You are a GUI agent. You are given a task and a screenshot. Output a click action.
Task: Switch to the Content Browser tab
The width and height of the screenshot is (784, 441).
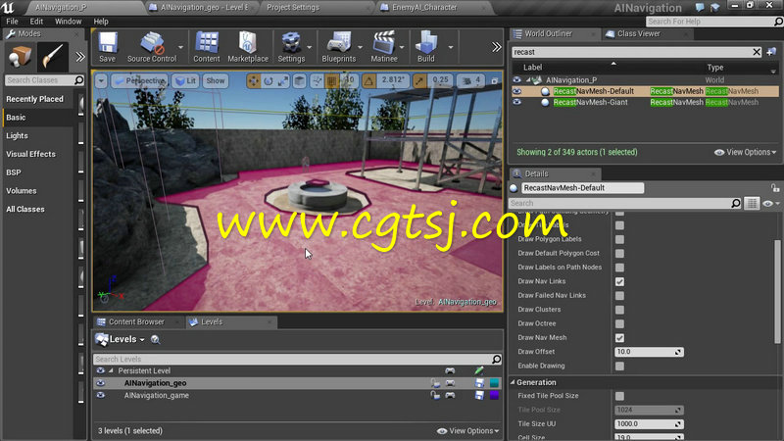[136, 322]
